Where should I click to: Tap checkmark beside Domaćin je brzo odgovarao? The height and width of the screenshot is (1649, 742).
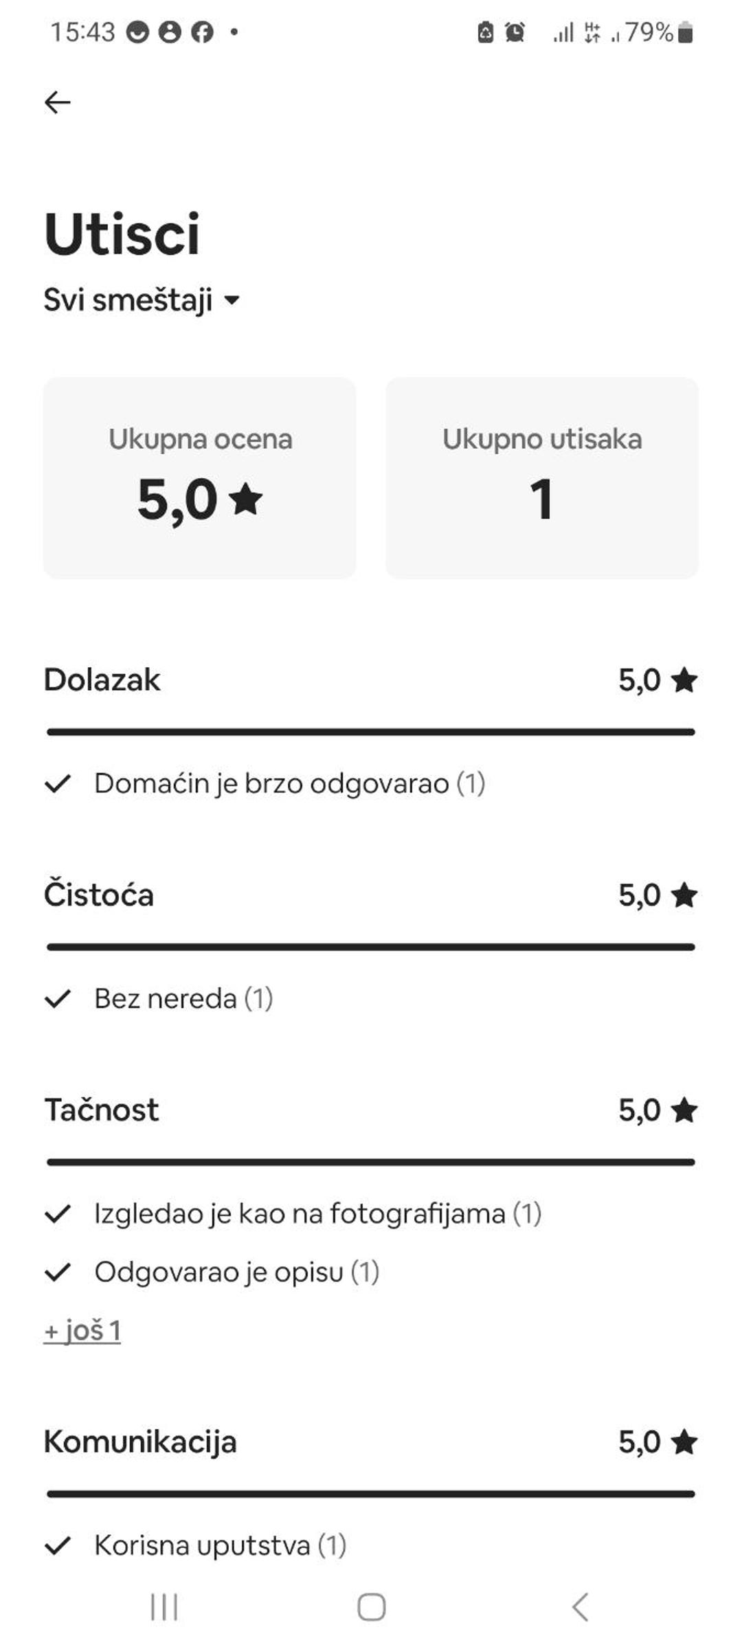coord(58,783)
